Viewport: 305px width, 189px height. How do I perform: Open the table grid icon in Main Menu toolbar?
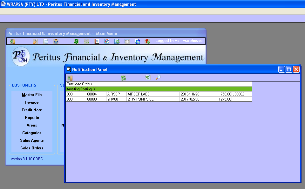click(127, 41)
